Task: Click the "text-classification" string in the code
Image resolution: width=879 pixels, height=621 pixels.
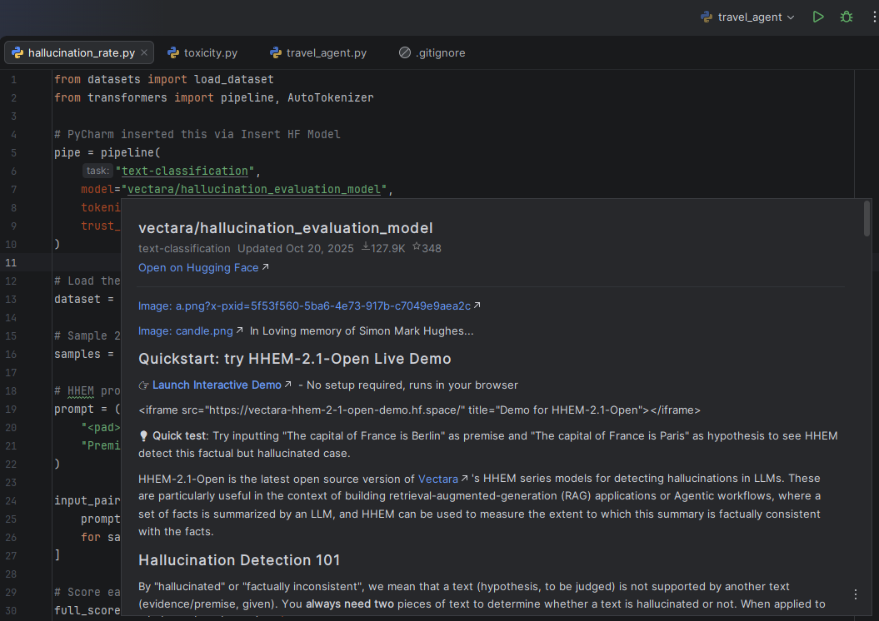Action: 184,171
